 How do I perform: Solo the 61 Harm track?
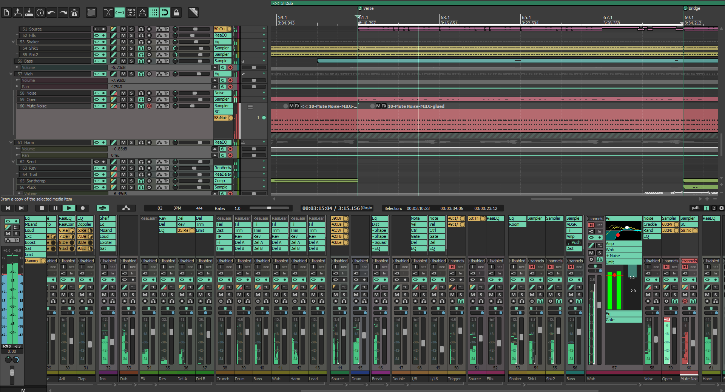(131, 142)
